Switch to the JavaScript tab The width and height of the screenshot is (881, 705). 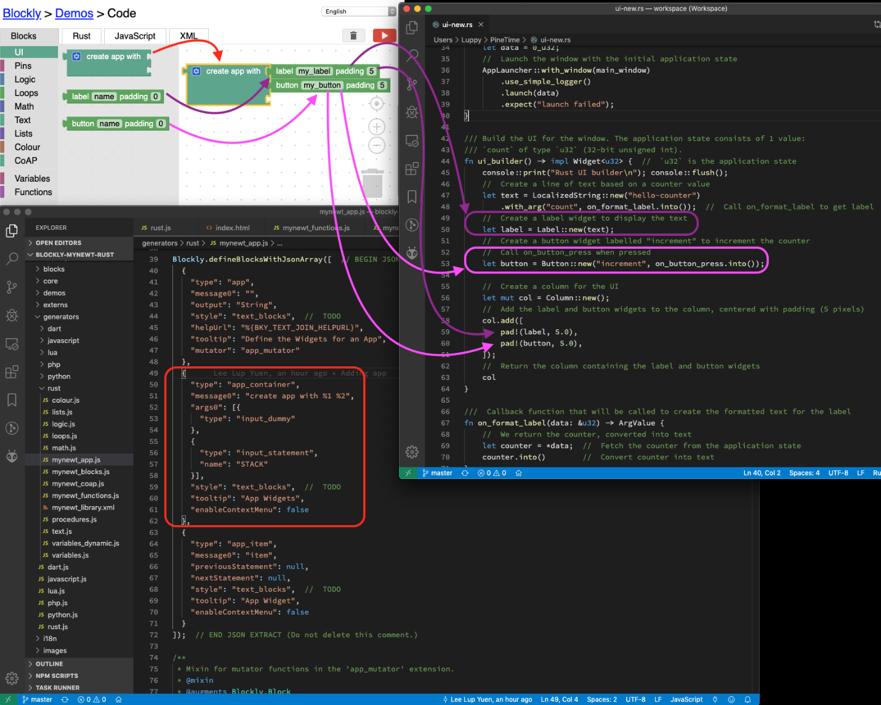coord(135,36)
